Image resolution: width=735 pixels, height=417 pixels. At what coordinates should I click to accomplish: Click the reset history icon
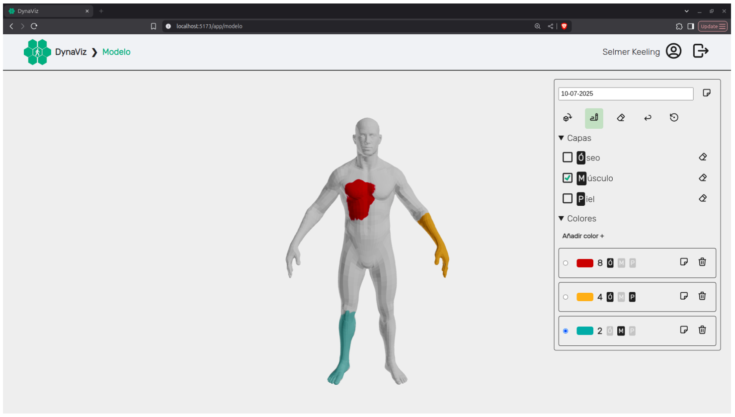674,118
